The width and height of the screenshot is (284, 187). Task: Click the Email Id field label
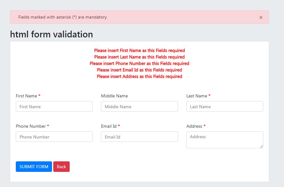click(x=109, y=126)
